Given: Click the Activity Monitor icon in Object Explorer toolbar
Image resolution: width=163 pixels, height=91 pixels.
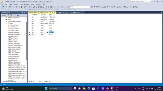Looking at the screenshot, I should (20, 15).
